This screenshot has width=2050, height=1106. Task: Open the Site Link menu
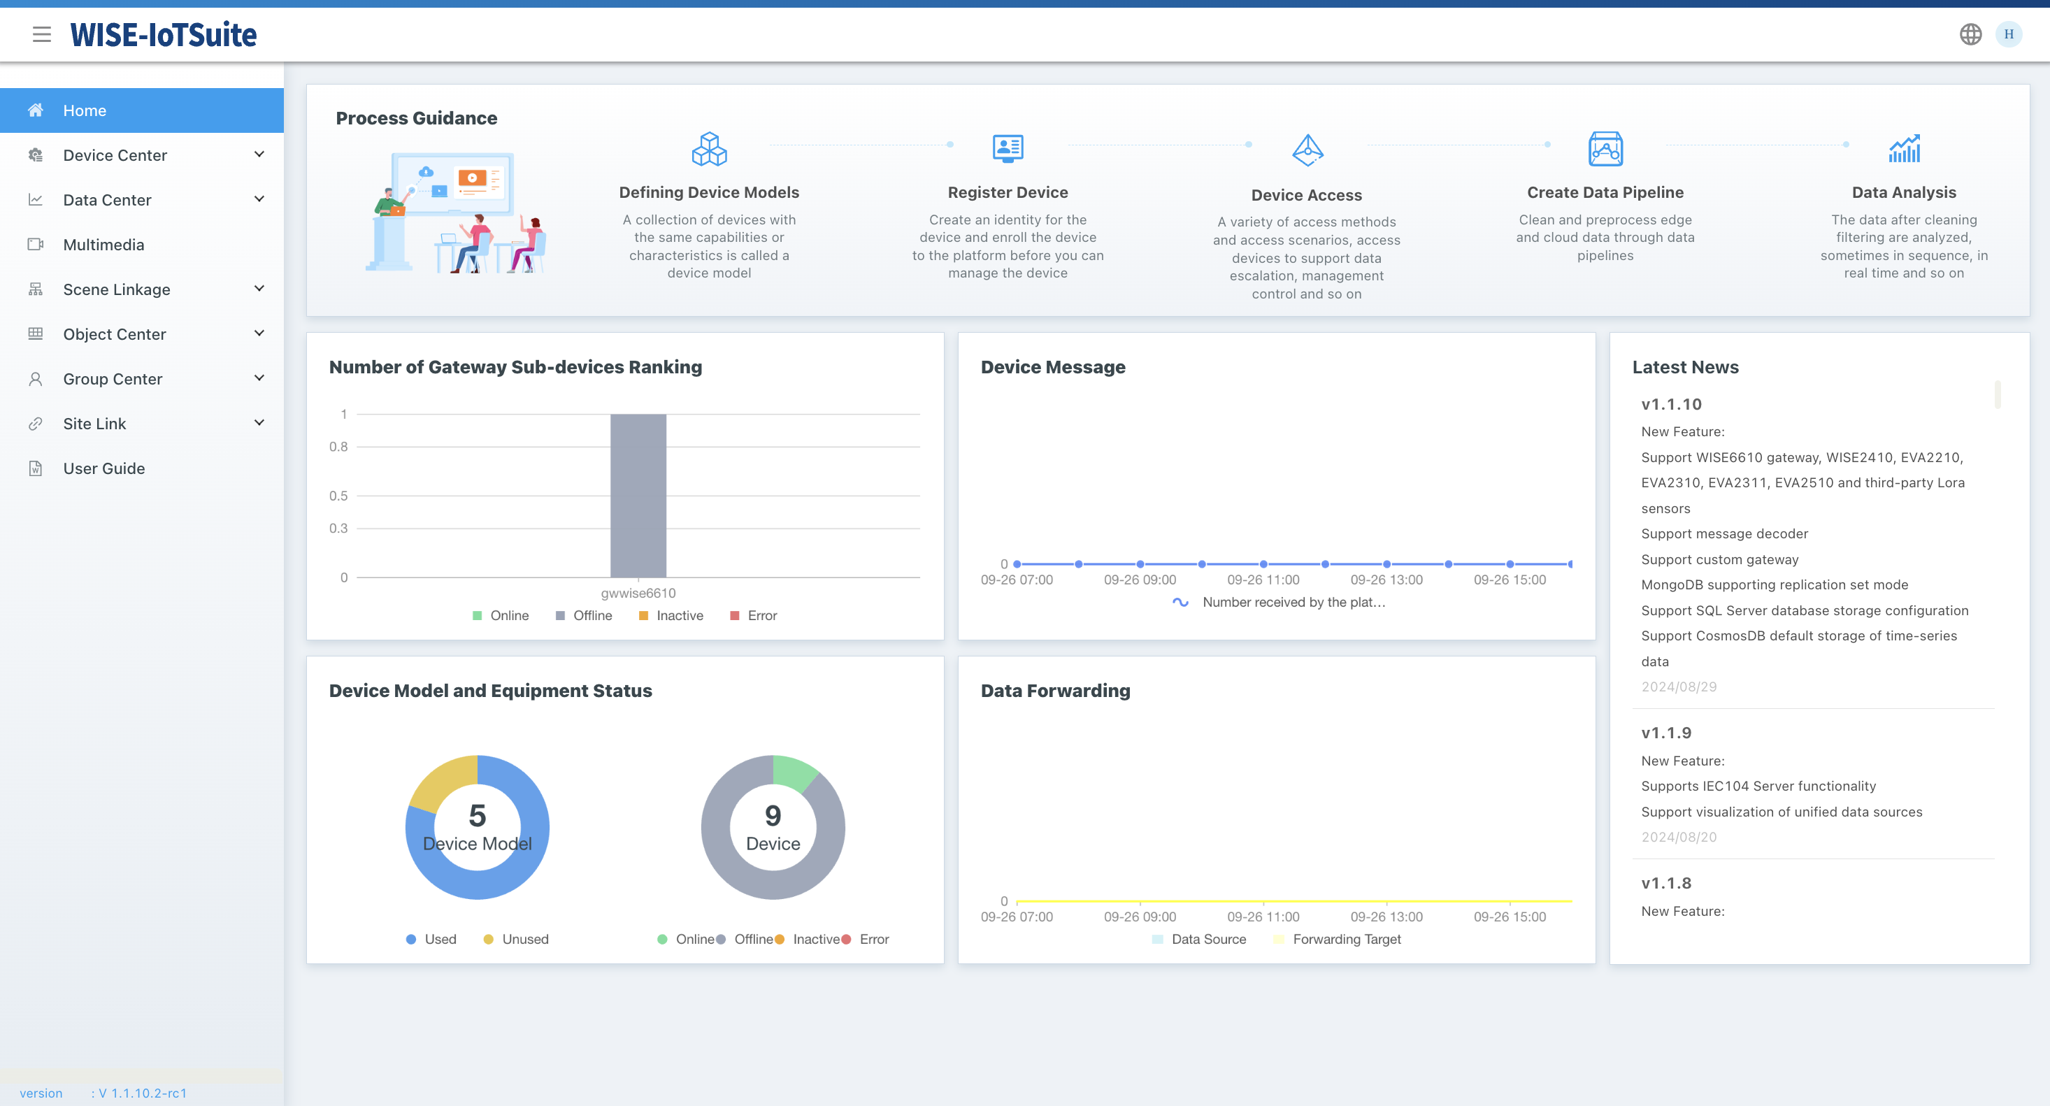(142, 423)
